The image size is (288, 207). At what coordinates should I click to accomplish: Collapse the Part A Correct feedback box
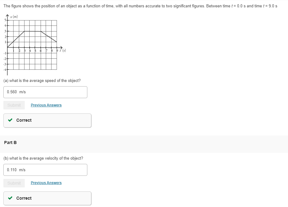click(47, 120)
